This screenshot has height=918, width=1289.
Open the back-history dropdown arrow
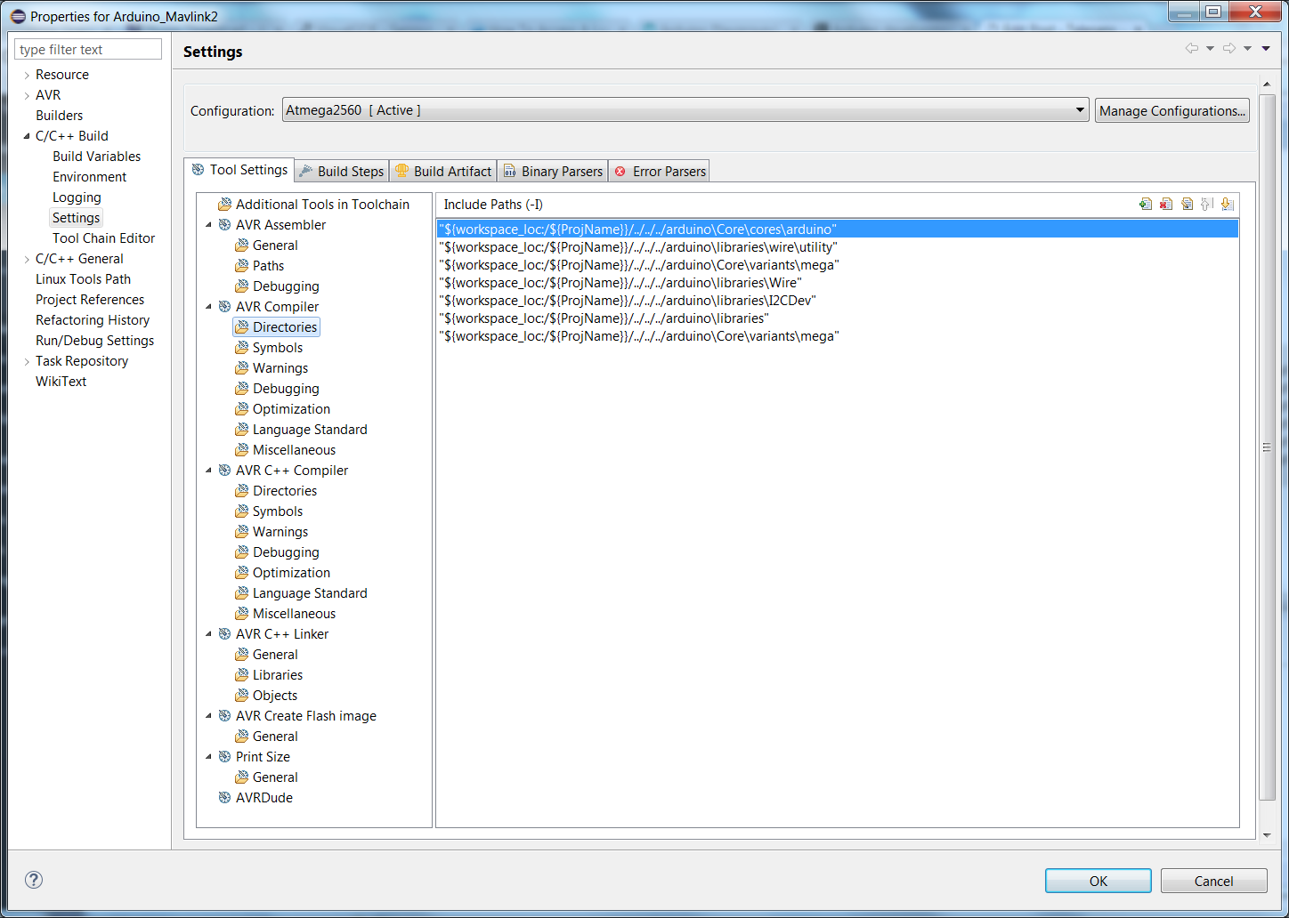[x=1210, y=48]
